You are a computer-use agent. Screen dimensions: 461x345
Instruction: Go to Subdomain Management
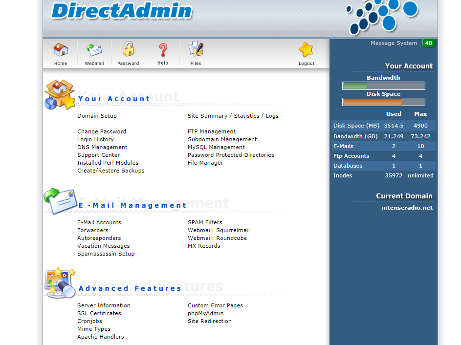222,139
